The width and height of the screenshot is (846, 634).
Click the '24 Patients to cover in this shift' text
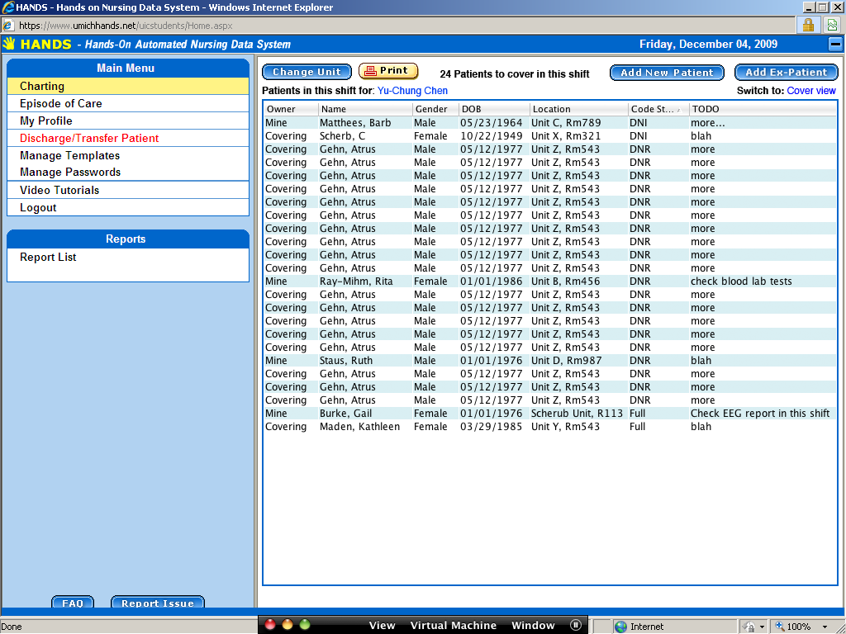515,73
